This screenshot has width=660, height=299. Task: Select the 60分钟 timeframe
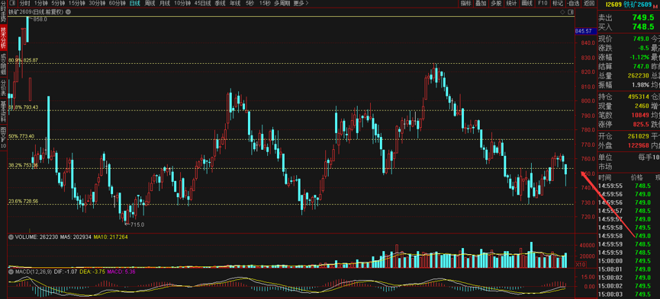click(117, 3)
